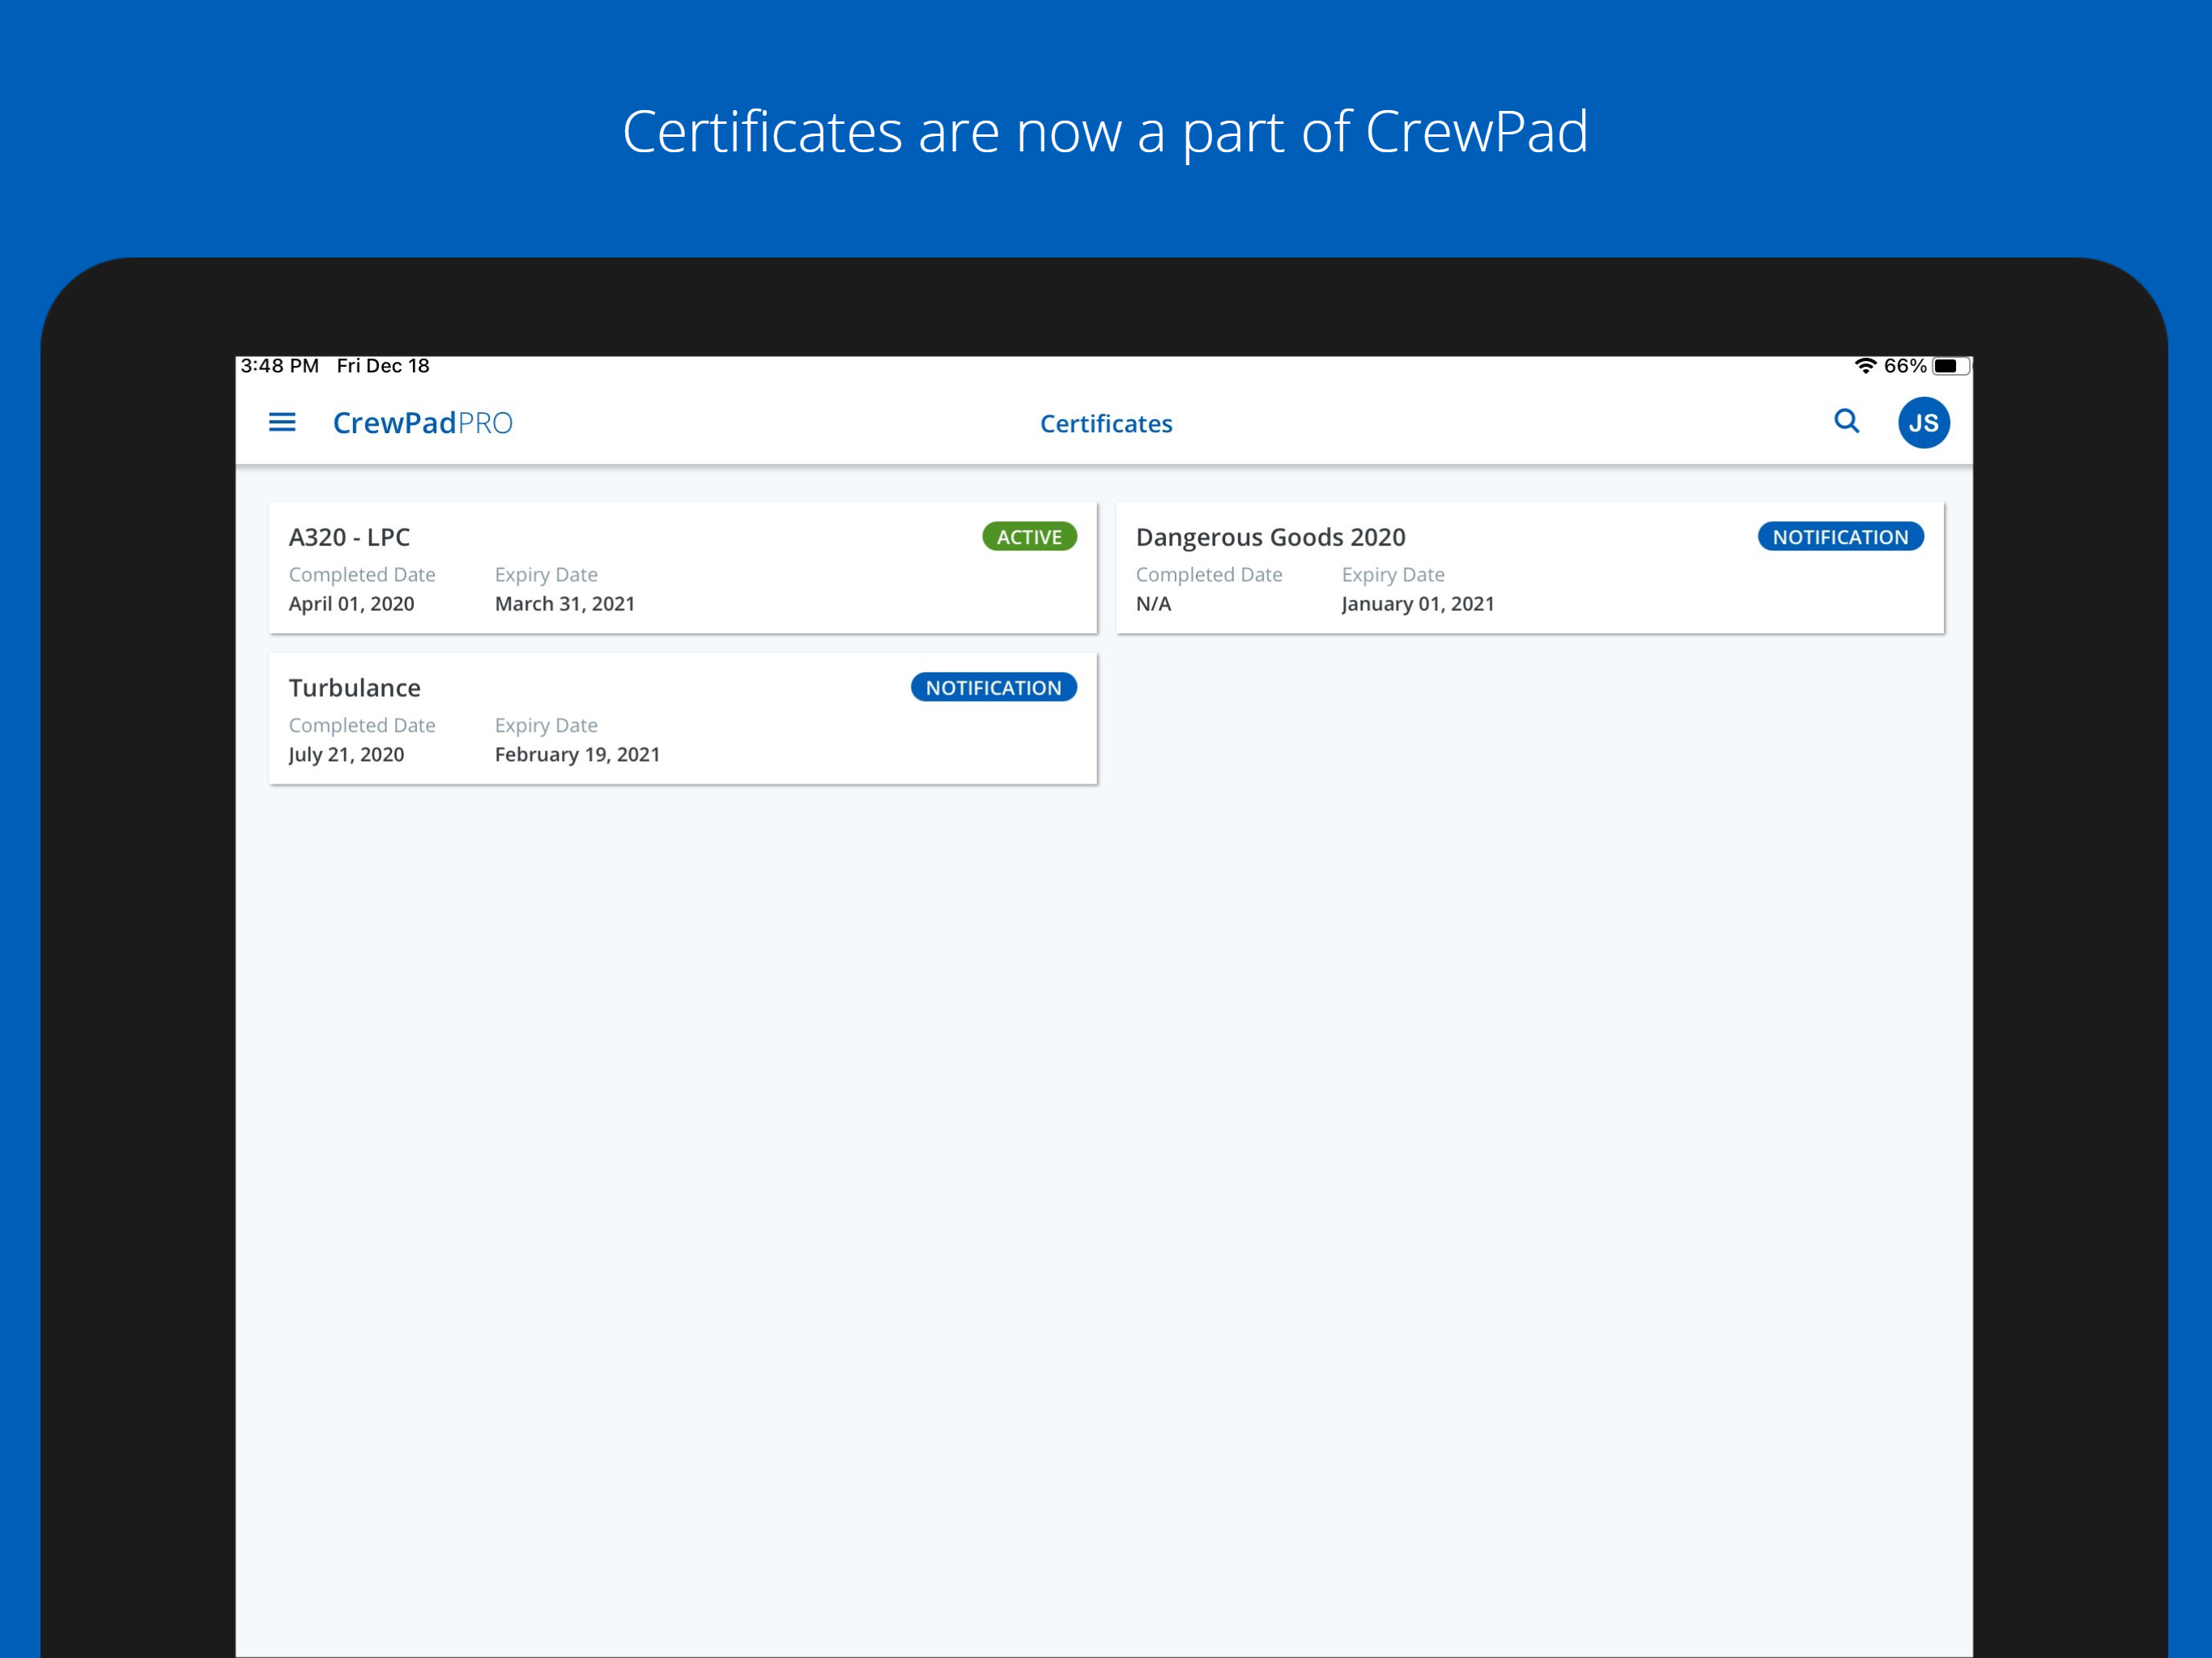
Task: Select the March 31, 2021 expiry date
Action: click(x=565, y=604)
